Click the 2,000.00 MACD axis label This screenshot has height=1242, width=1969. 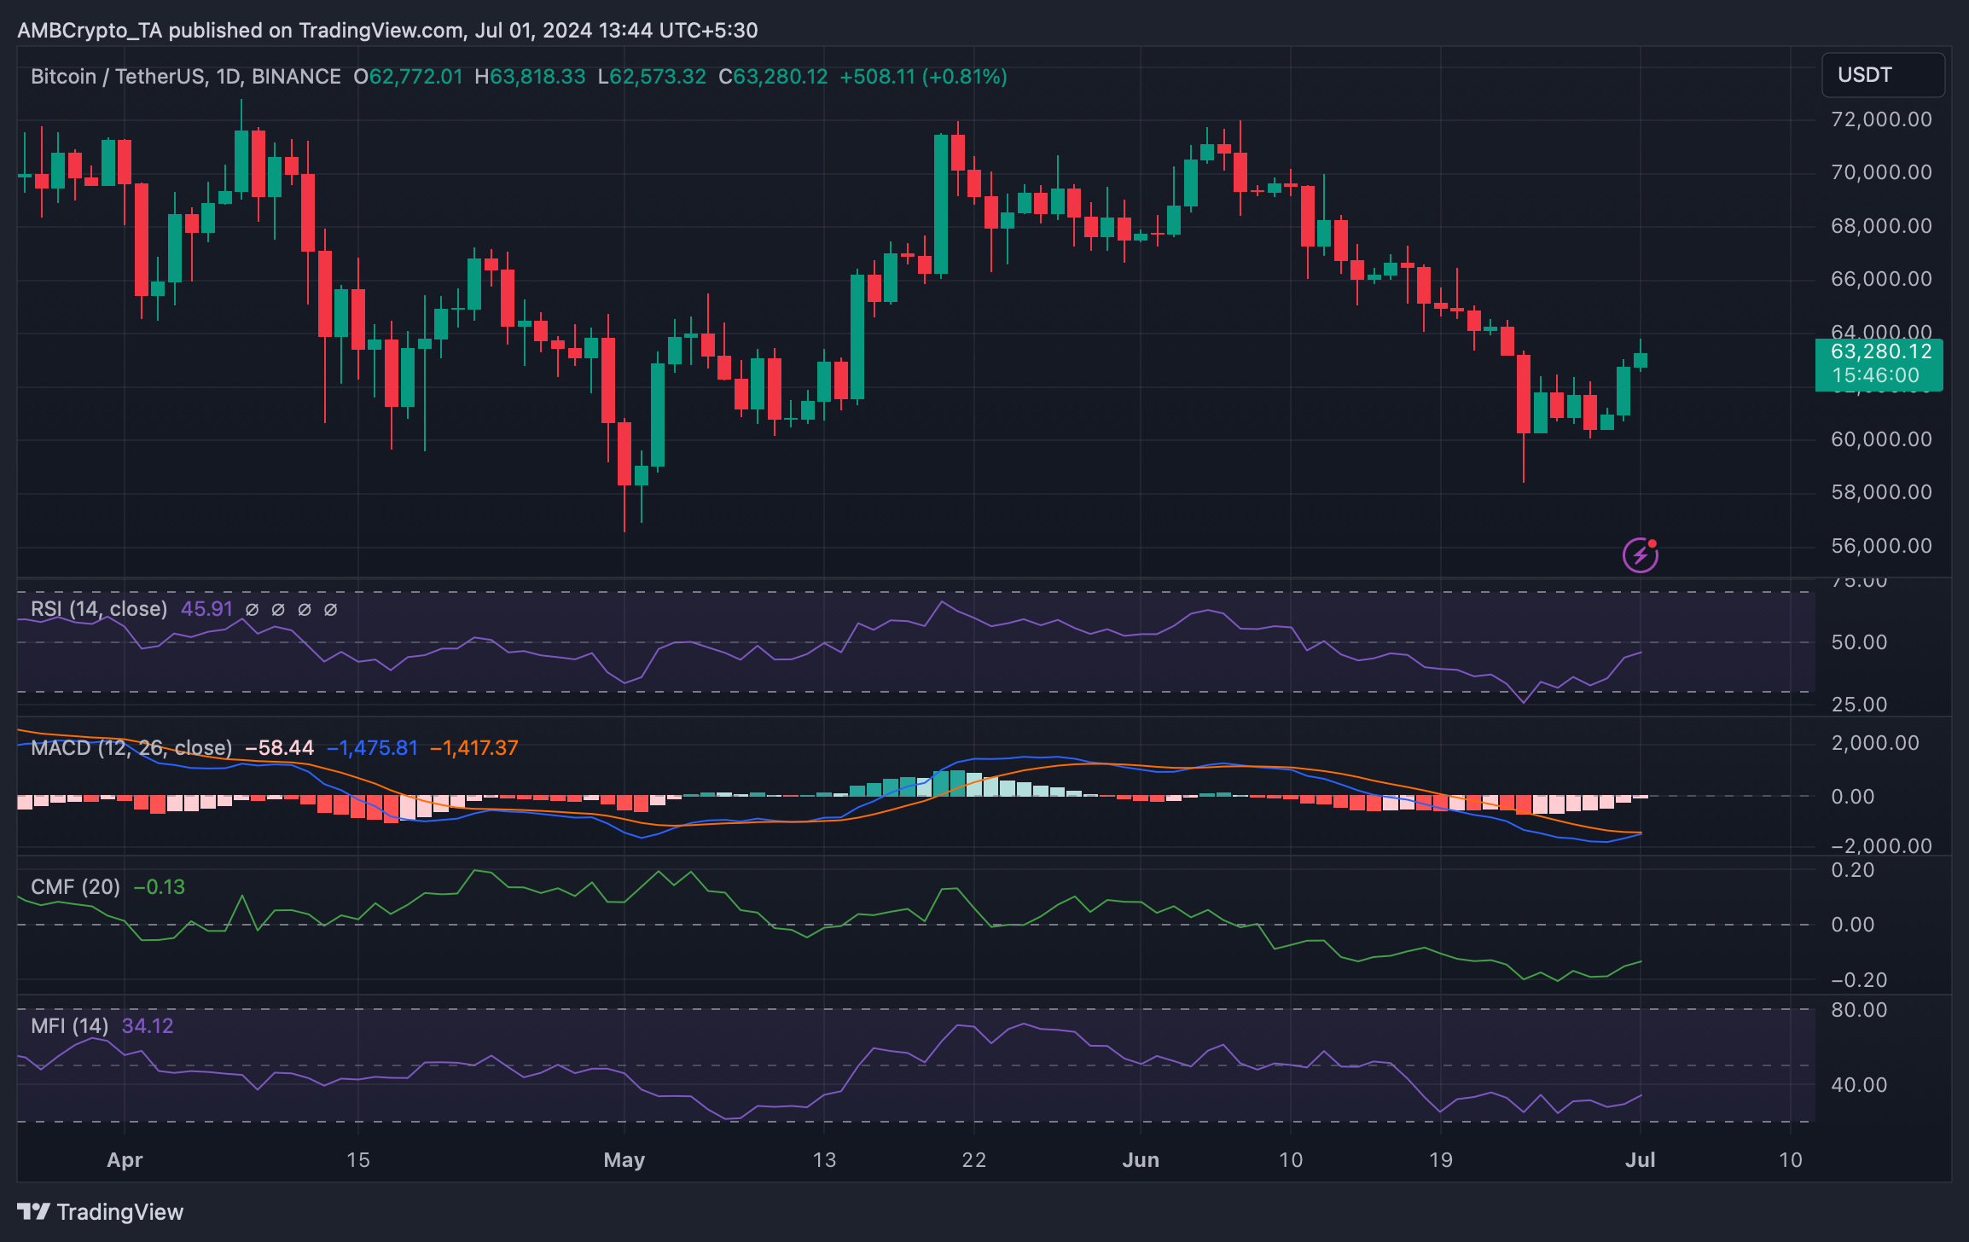point(1874,743)
